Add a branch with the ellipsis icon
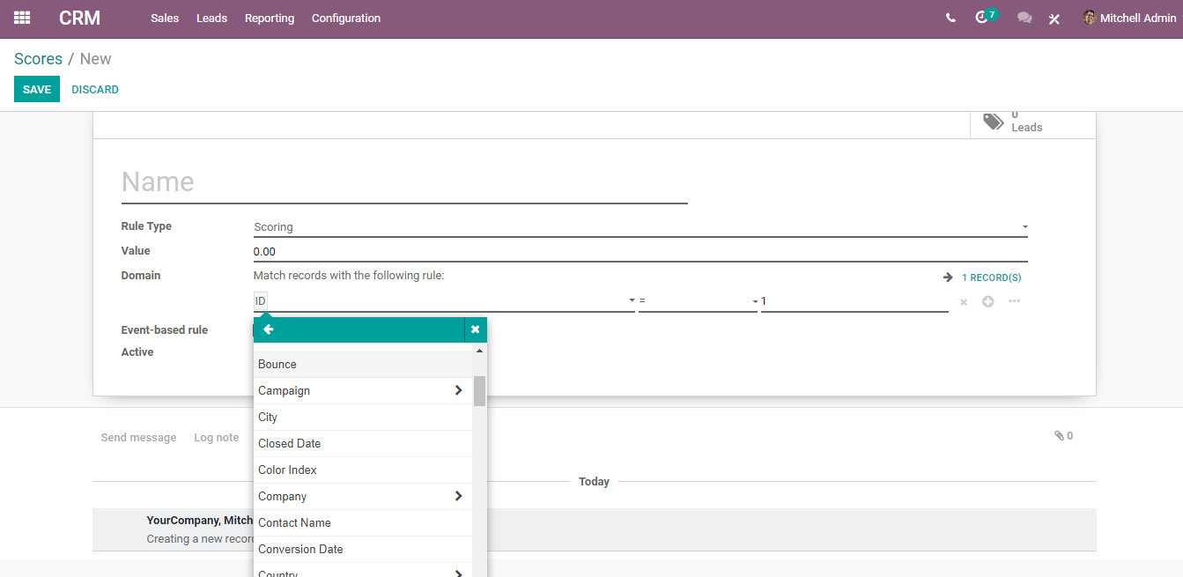 pos(1015,301)
